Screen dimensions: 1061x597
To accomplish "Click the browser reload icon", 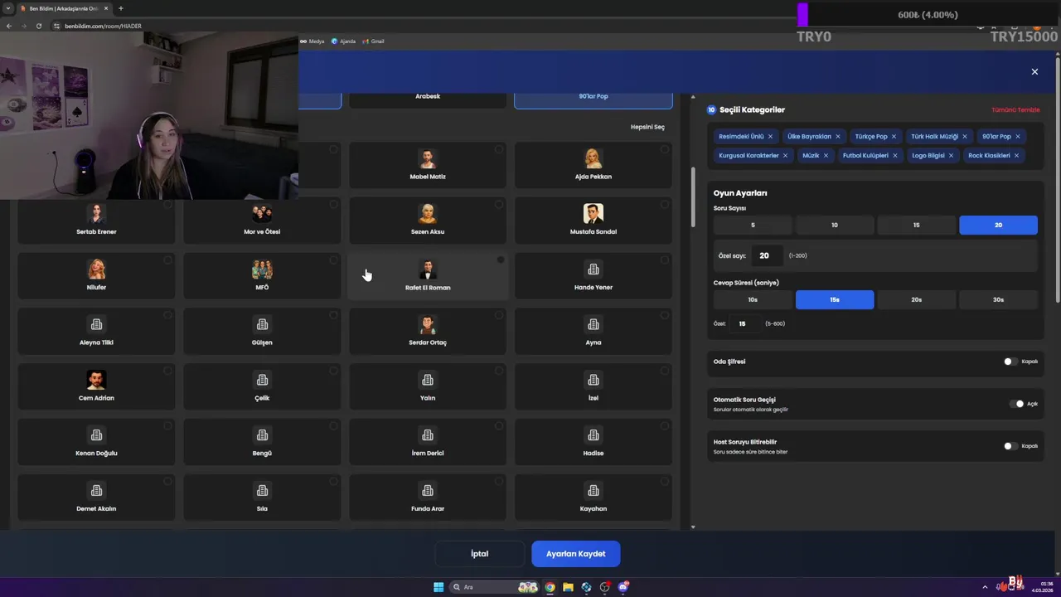I will point(38,26).
